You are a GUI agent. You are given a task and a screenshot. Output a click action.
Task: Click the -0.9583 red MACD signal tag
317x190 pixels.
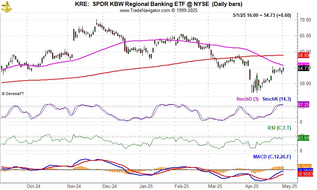point(305,174)
